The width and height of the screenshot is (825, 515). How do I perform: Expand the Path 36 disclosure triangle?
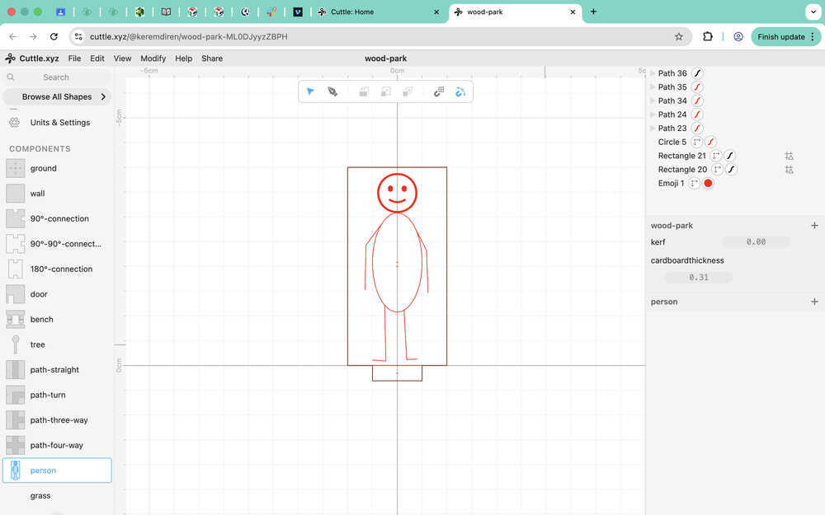coord(653,73)
